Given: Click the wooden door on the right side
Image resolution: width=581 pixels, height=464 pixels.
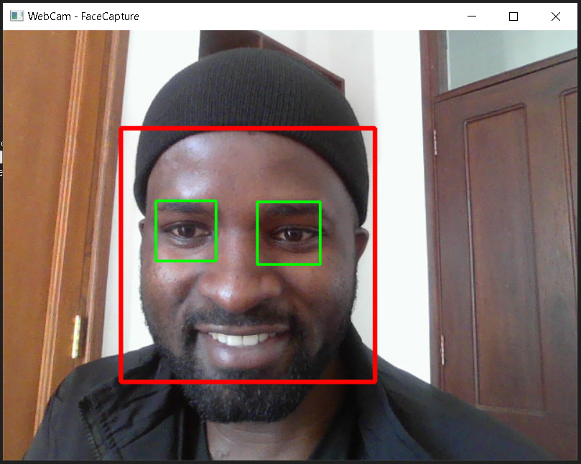Looking at the screenshot, I should click(503, 215).
